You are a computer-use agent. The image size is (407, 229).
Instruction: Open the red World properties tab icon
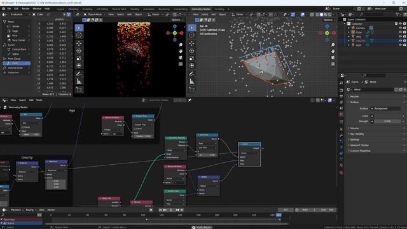coord(341,114)
